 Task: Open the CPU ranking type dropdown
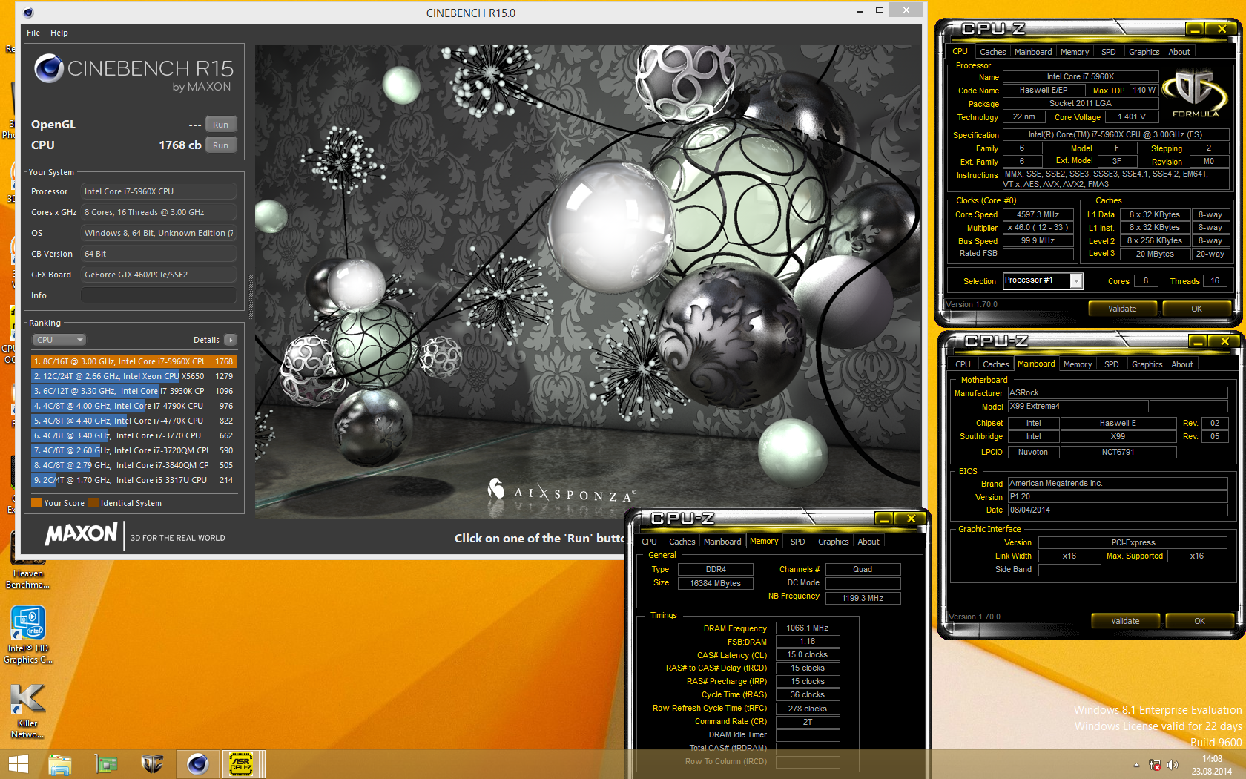click(59, 340)
